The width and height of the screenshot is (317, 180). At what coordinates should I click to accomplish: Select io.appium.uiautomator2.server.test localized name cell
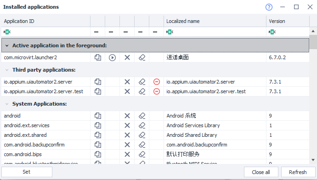(x=215, y=91)
